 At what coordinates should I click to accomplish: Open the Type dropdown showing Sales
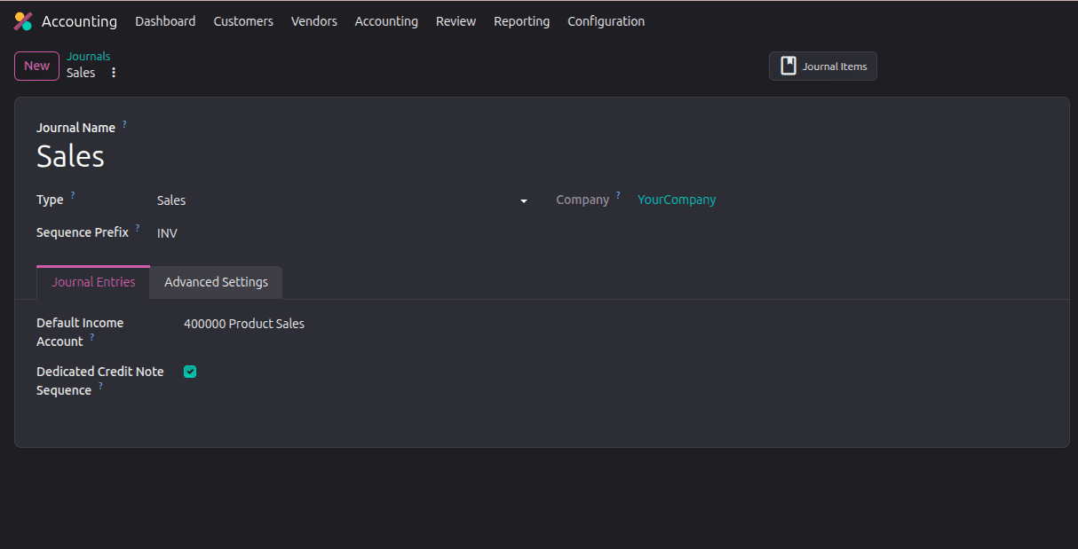click(343, 200)
